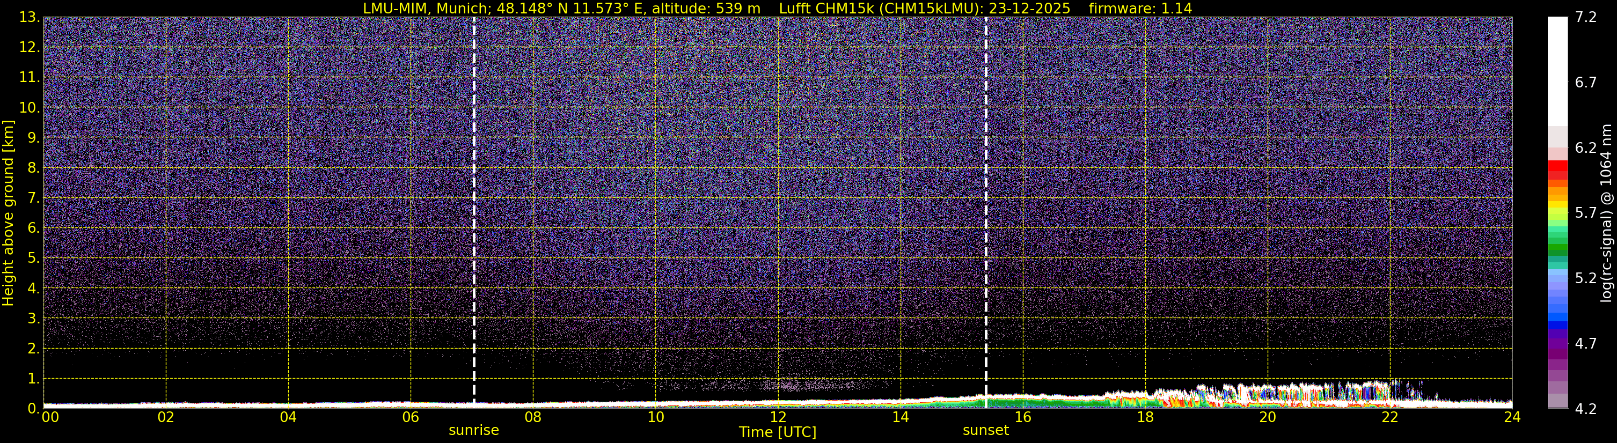Click the '08' tick on the time axis
The width and height of the screenshot is (1617, 443).
[533, 418]
